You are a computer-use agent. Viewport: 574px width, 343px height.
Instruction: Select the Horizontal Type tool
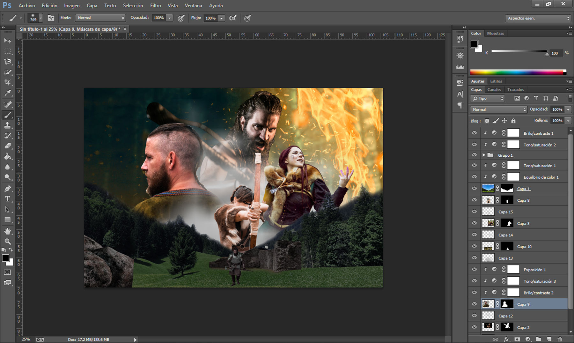[8, 199]
